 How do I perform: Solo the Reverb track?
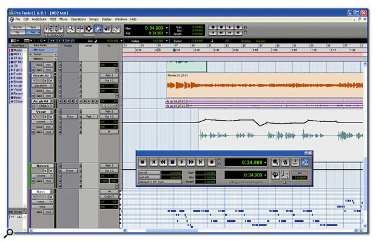[x=45, y=171]
